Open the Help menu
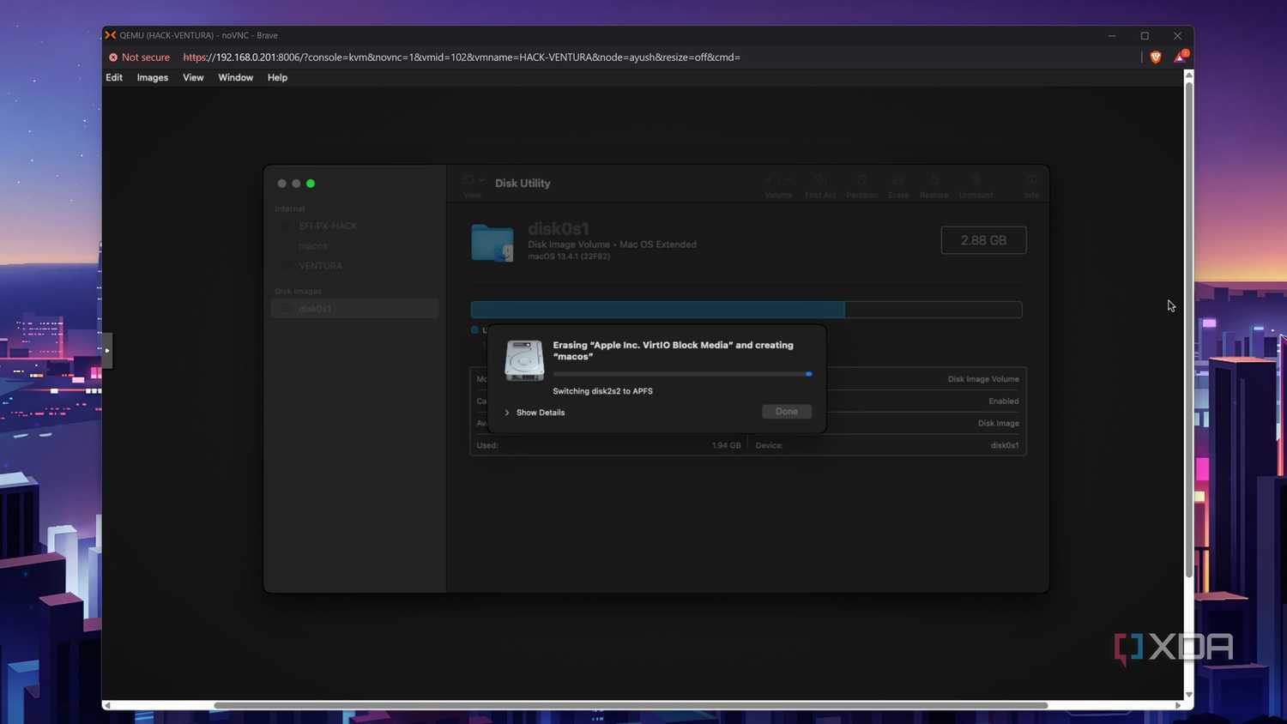The image size is (1287, 724). (x=277, y=77)
